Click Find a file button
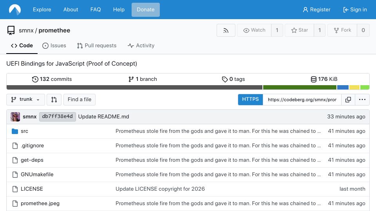This screenshot has width=376, height=211. pos(80,100)
